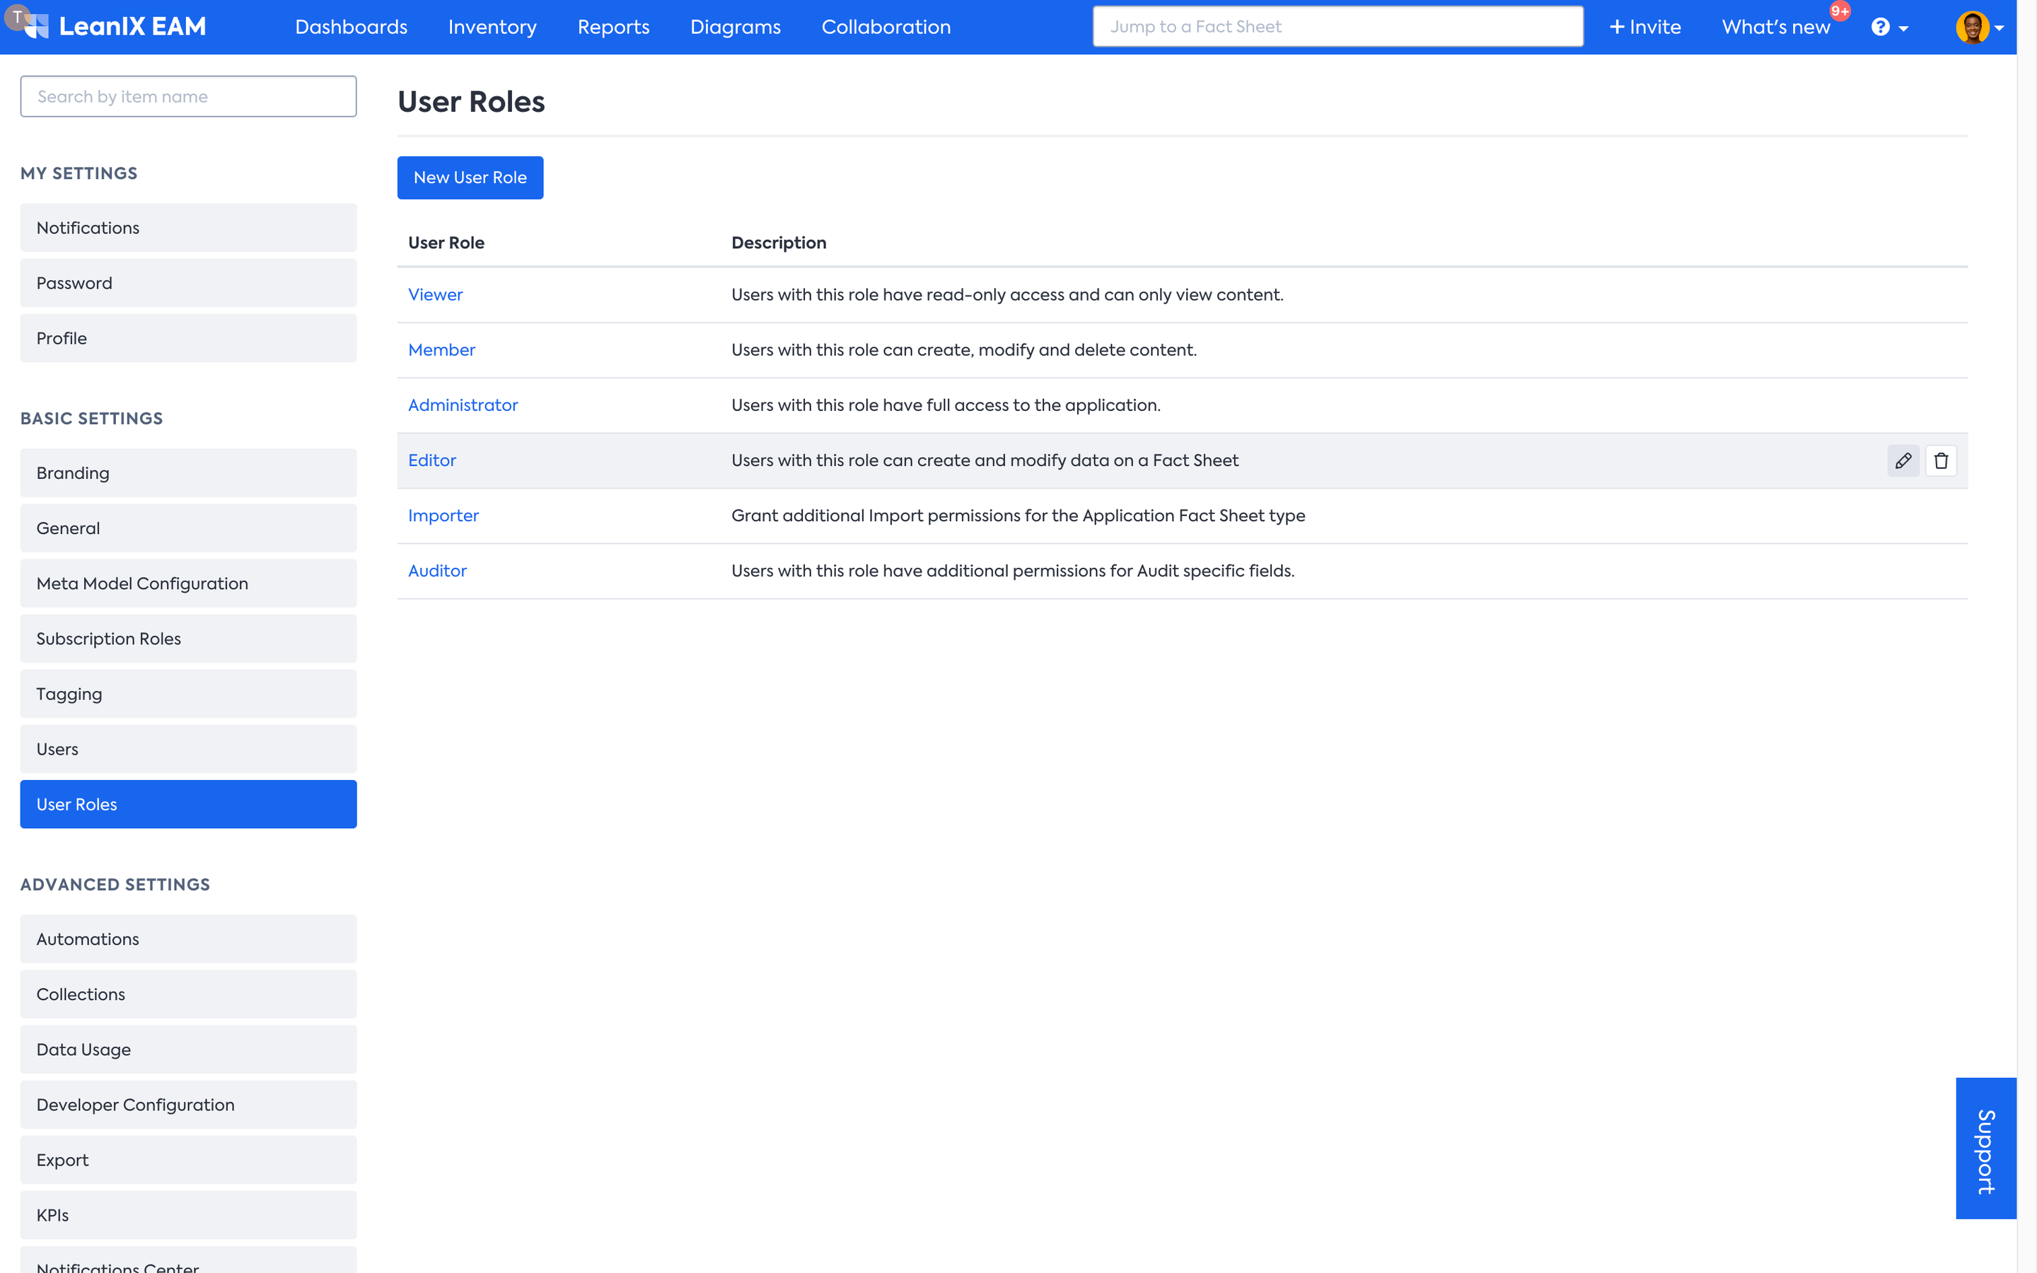Focus the Jump to a Fact Sheet field
The height and width of the screenshot is (1273, 2037).
point(1337,27)
